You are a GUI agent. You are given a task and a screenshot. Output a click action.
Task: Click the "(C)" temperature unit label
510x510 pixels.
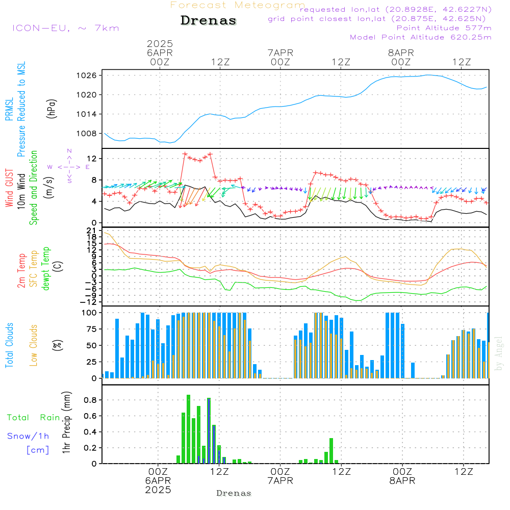click(x=58, y=267)
